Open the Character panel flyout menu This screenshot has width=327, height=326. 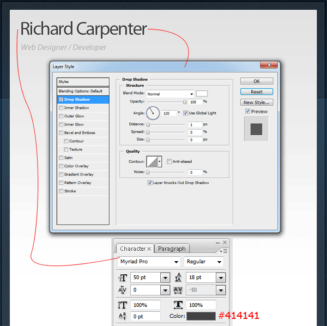(x=223, y=251)
